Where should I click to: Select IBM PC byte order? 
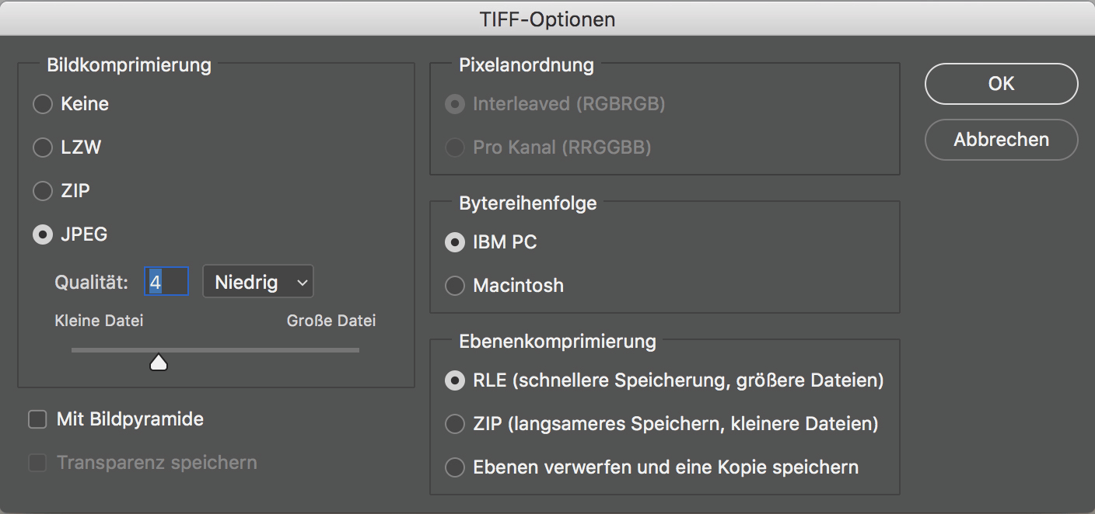(x=454, y=242)
